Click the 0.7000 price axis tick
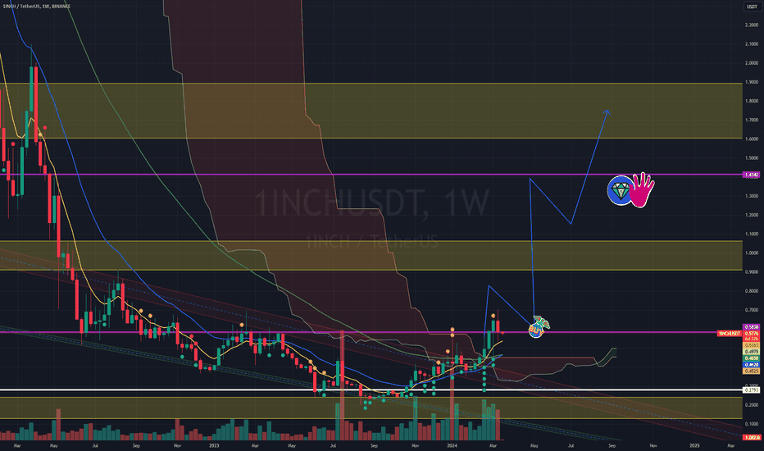 [x=752, y=310]
